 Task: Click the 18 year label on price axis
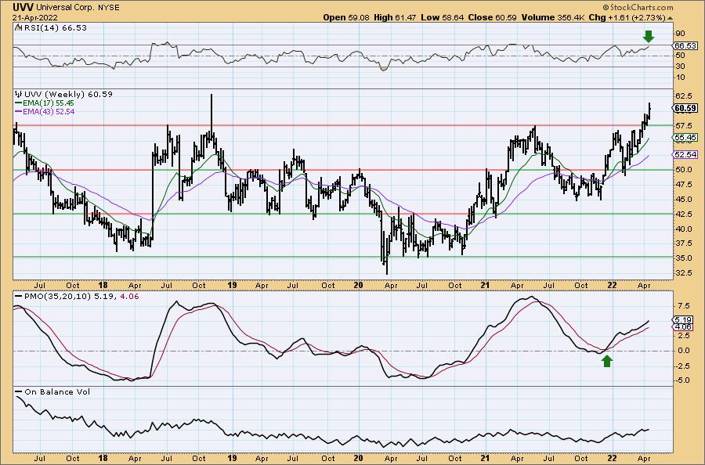[103, 285]
